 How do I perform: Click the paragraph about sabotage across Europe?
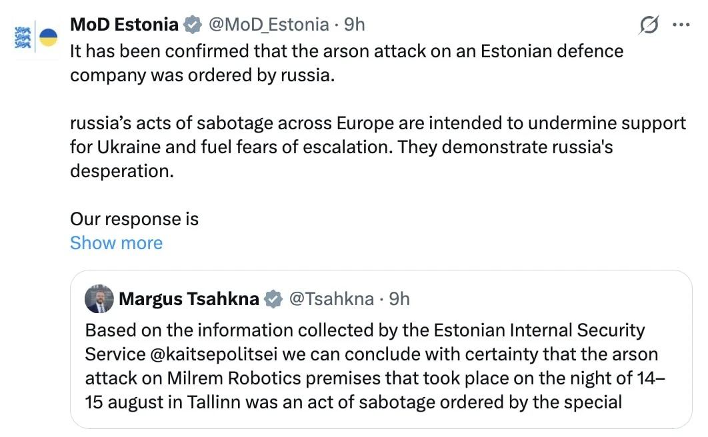[377, 147]
